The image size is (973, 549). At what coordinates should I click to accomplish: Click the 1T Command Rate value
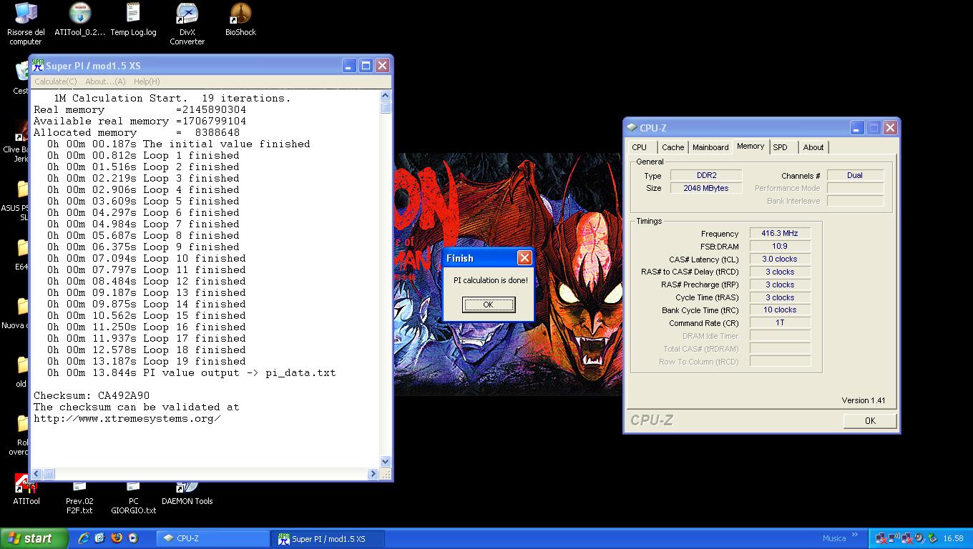[780, 322]
